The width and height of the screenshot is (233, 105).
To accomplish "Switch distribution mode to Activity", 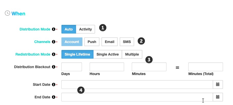I will (86, 29).
